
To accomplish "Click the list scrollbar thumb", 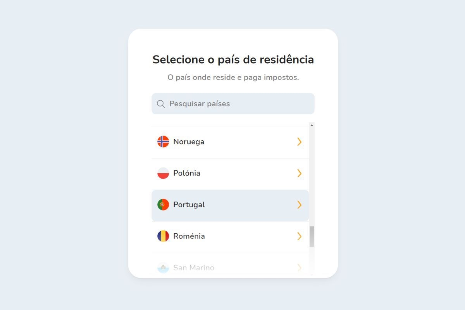I will coord(312,236).
